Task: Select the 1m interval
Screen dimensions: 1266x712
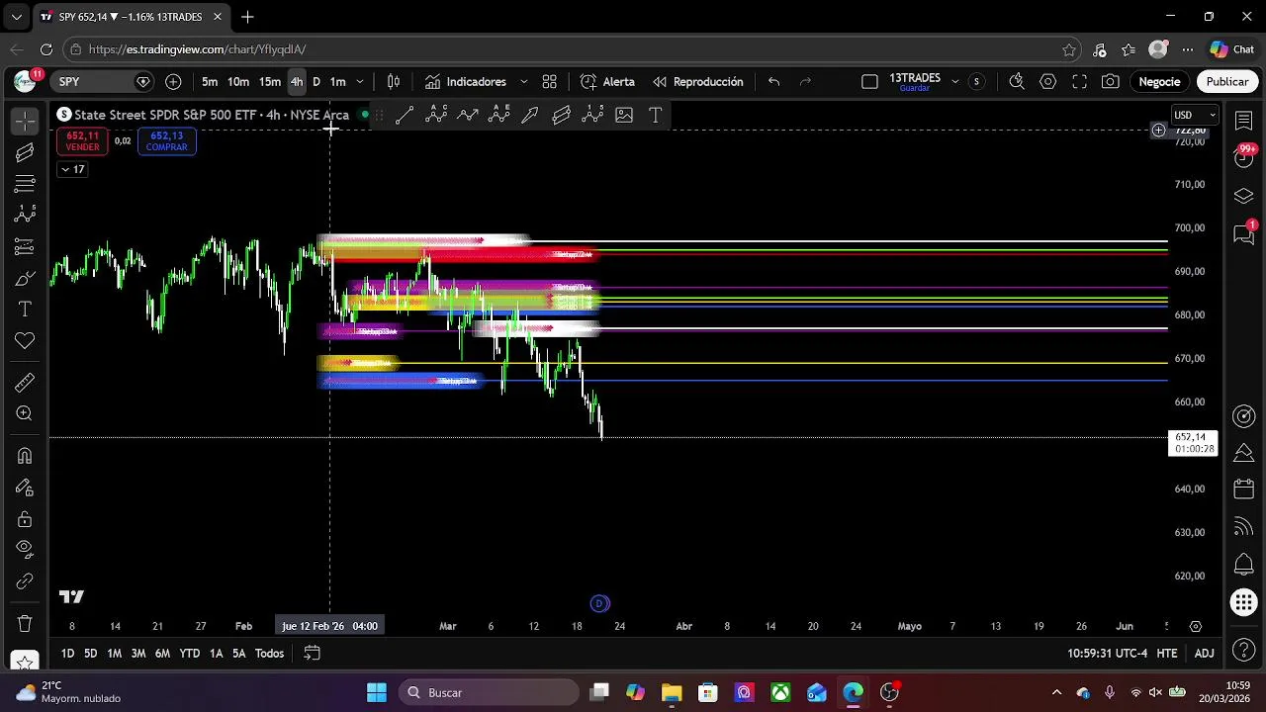Action: pyautogui.click(x=337, y=82)
